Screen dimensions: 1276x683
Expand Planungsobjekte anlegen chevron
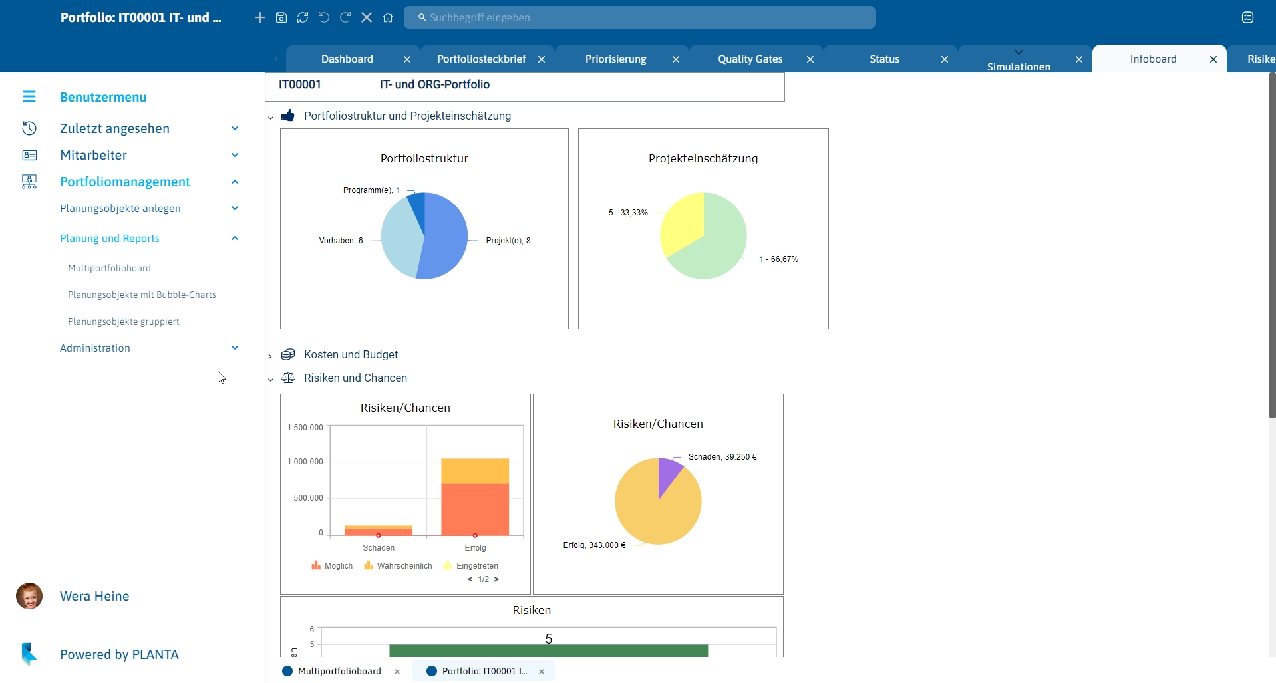coord(235,208)
